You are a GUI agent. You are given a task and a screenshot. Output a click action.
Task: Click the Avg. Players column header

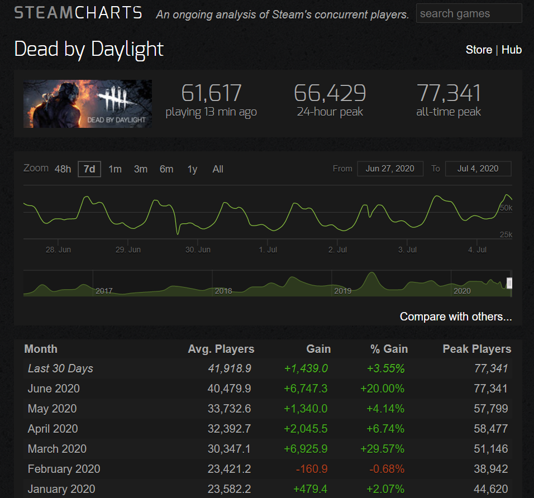(221, 349)
